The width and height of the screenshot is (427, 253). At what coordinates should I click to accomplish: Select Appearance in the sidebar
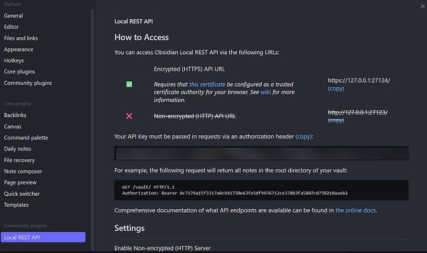19,49
